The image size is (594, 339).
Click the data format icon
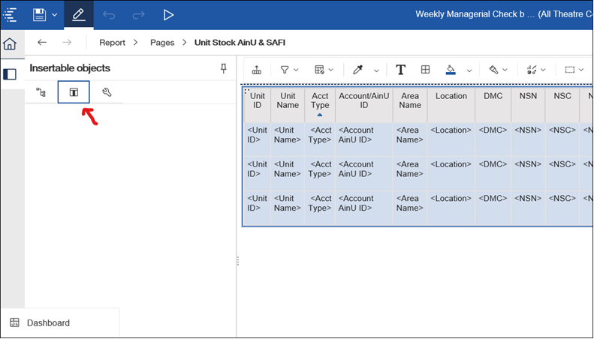(532, 70)
